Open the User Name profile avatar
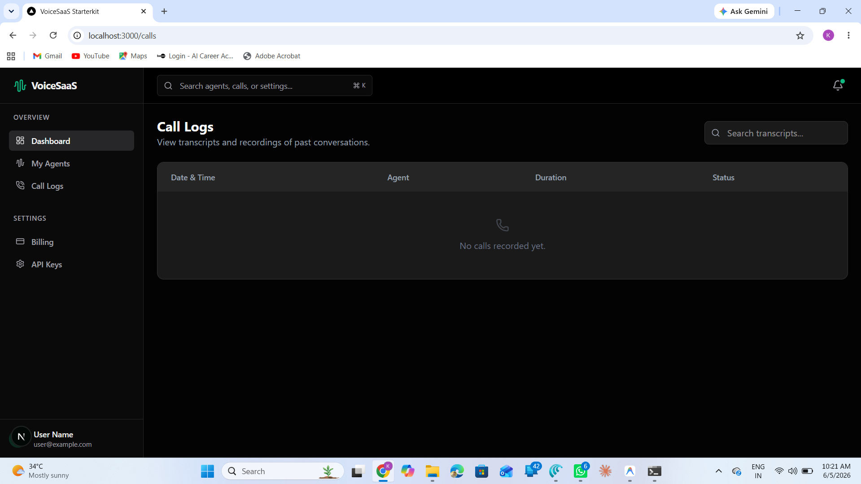Image resolution: width=861 pixels, height=484 pixels. 21,436
